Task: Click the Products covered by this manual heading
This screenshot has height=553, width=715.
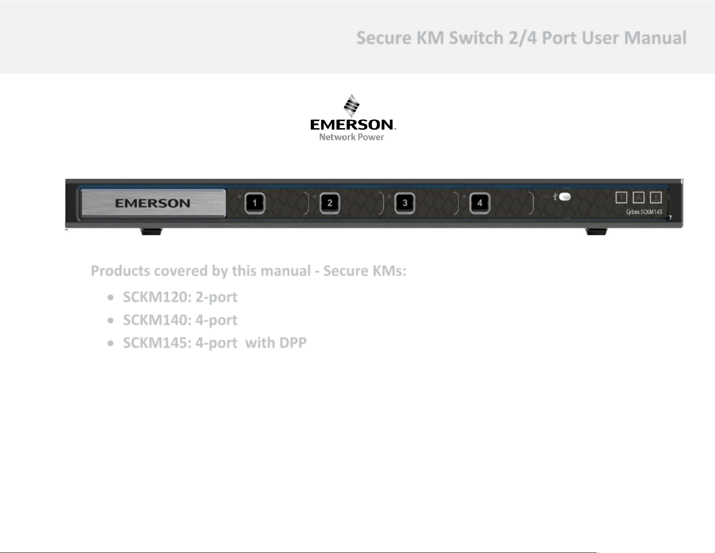Action: [x=249, y=271]
